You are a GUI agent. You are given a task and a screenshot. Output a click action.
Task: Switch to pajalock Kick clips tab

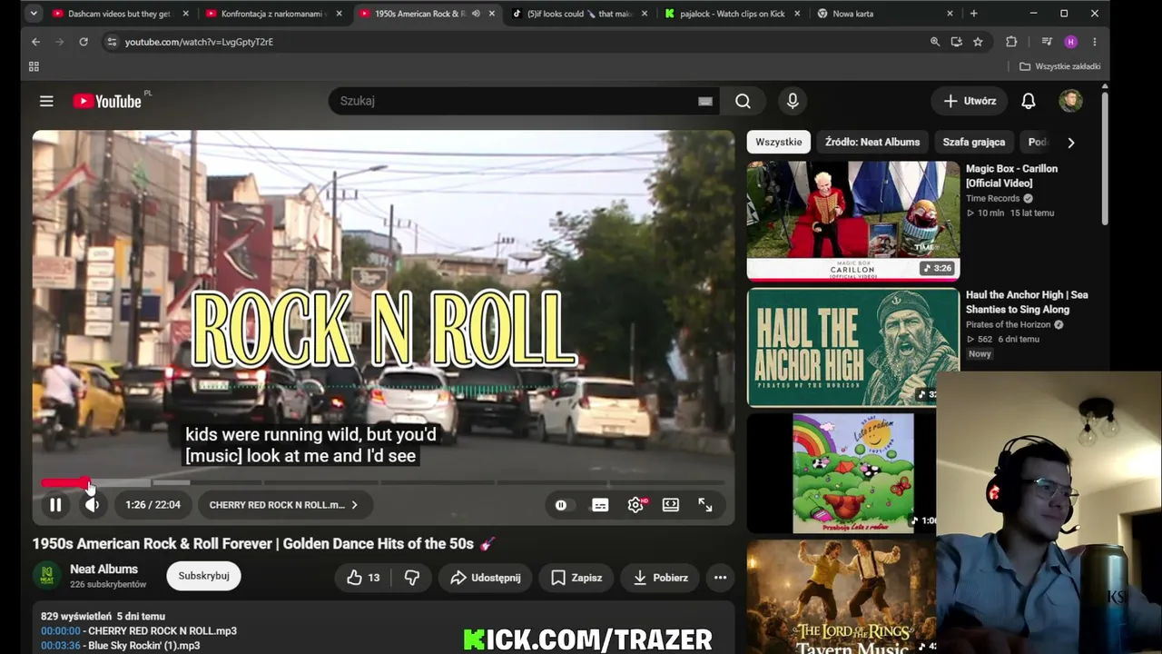[x=732, y=14]
